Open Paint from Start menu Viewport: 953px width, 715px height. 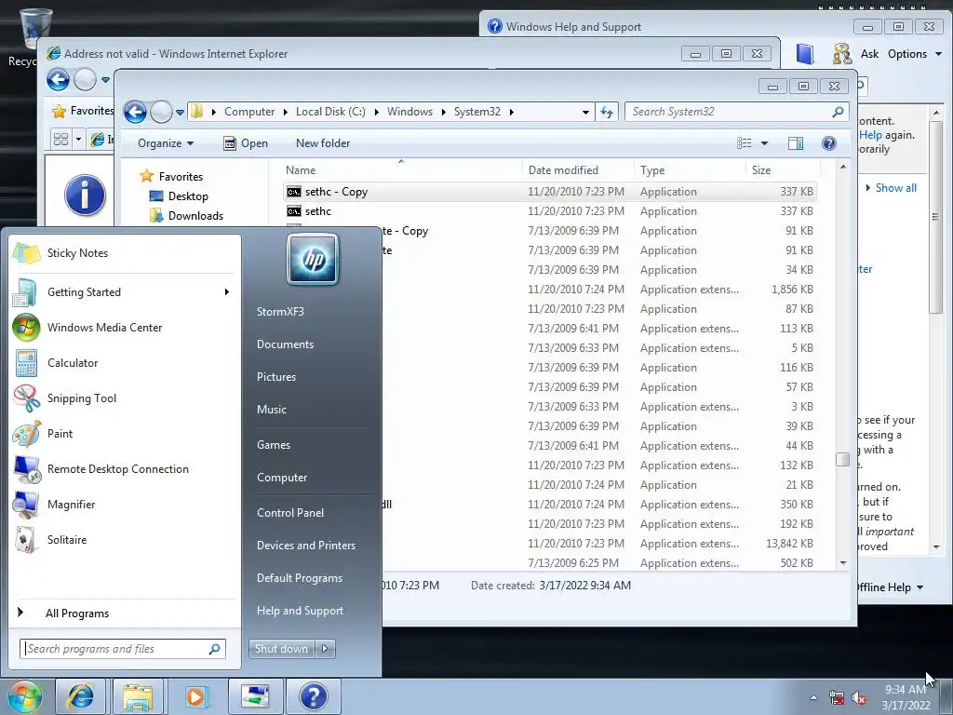coord(60,434)
